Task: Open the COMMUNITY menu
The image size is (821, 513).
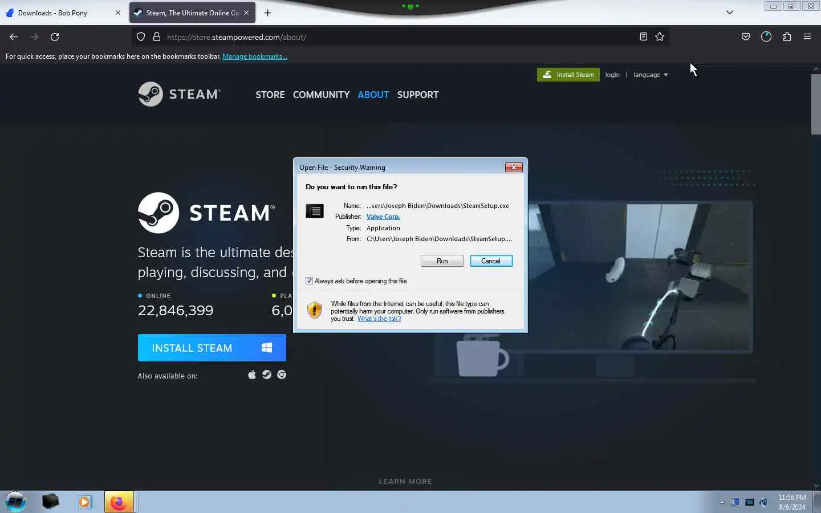Action: click(321, 95)
